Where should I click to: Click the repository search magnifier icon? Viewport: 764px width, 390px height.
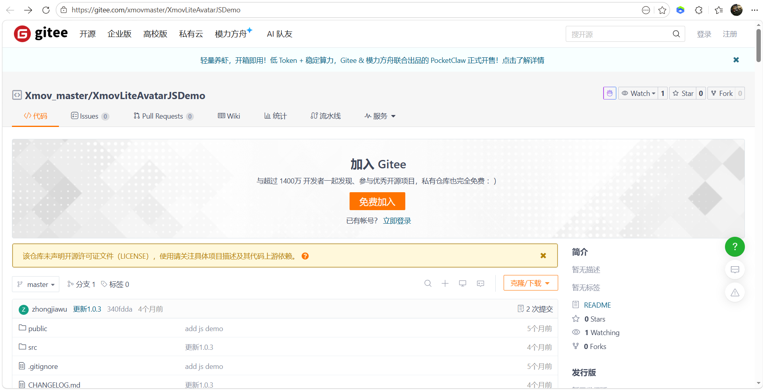click(428, 283)
